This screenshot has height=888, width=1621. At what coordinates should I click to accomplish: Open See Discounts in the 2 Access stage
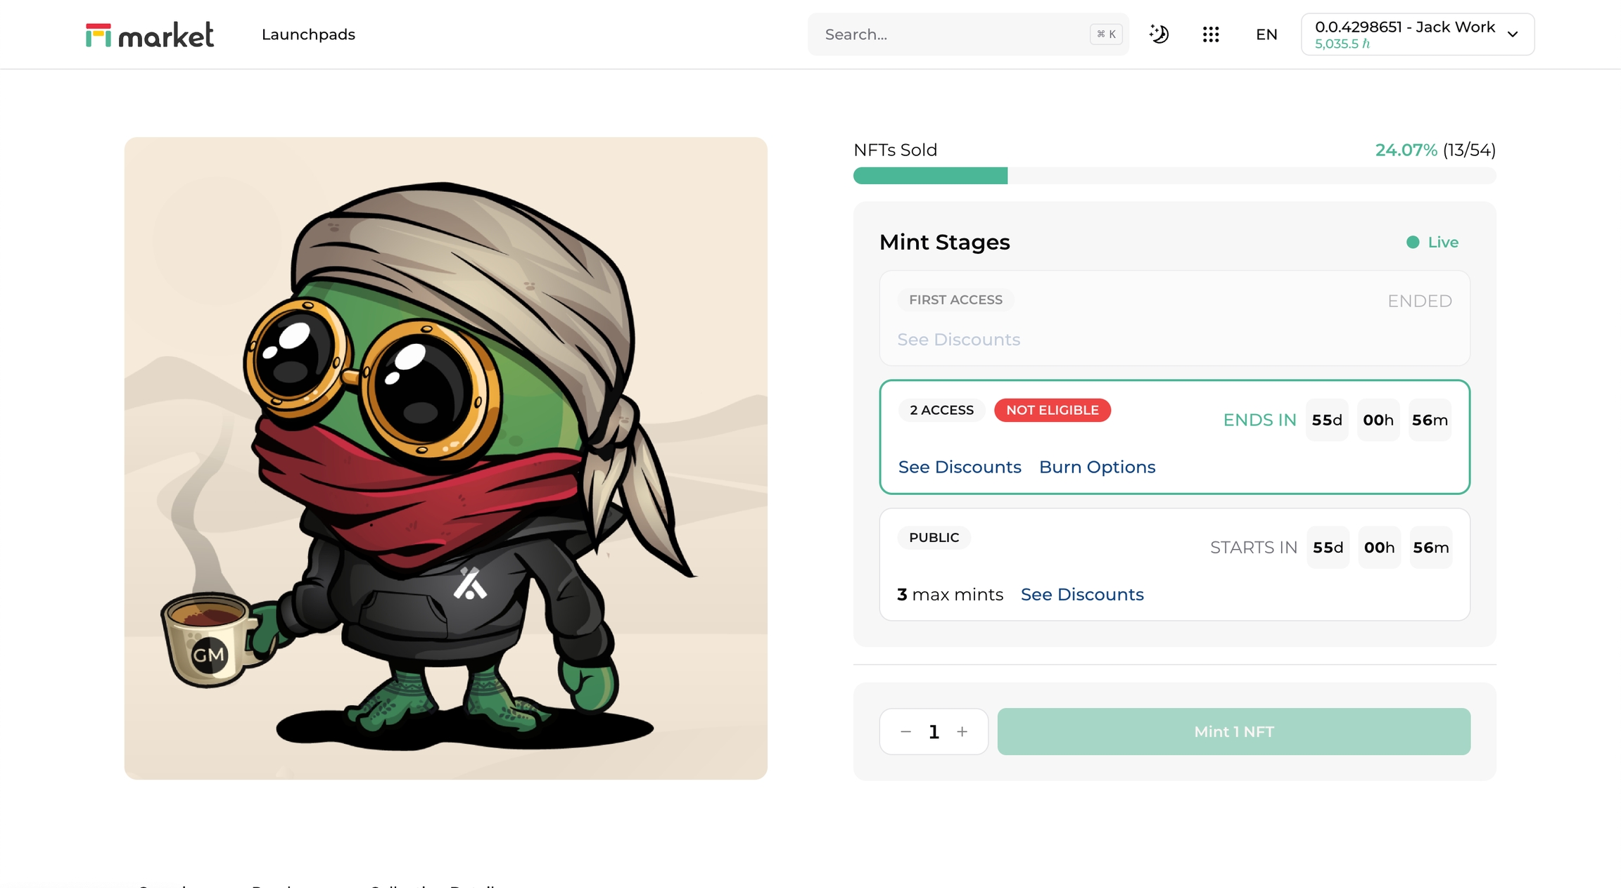[x=960, y=468]
